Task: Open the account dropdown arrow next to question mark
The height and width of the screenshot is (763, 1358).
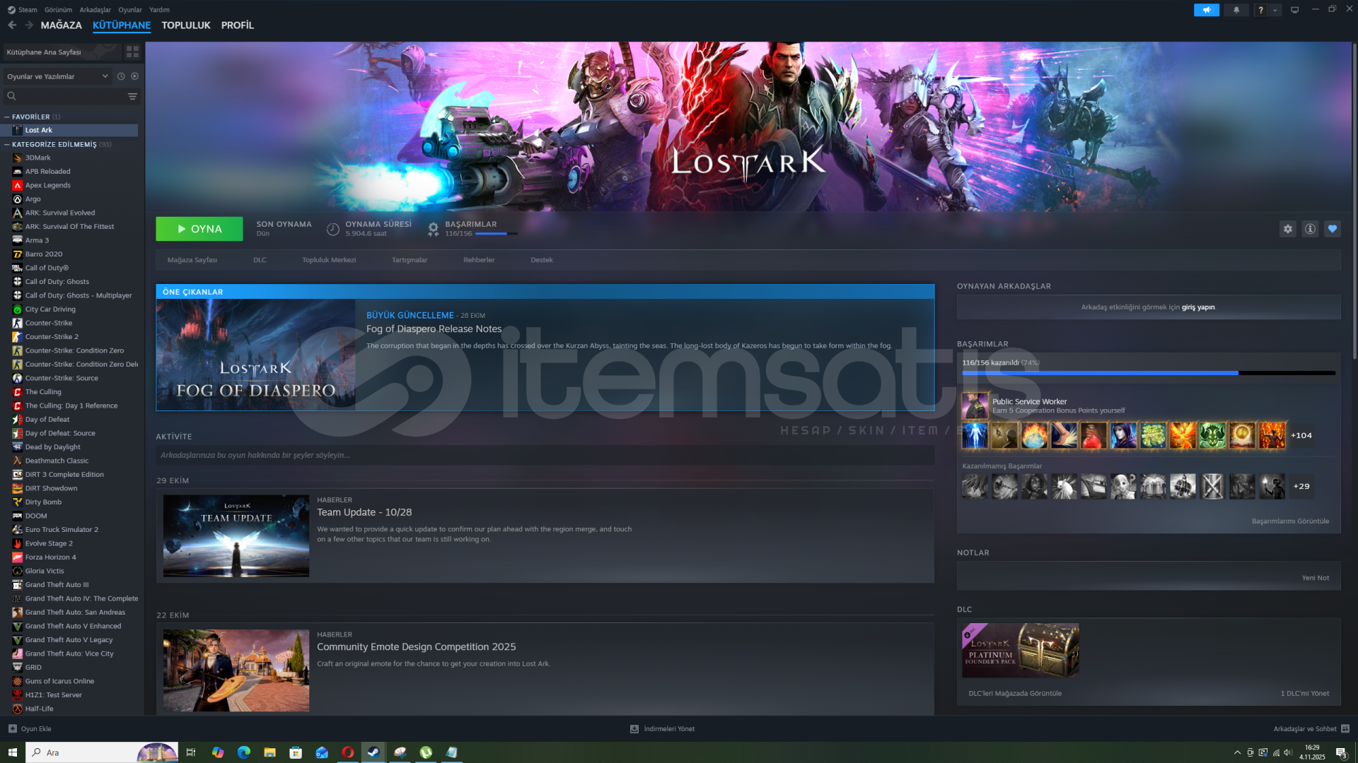Action: point(1275,11)
